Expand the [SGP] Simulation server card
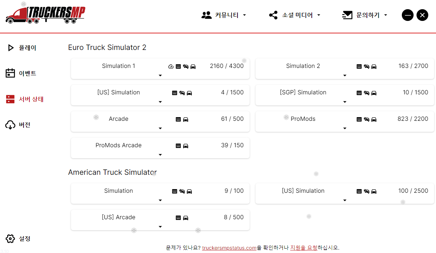 tap(345, 102)
